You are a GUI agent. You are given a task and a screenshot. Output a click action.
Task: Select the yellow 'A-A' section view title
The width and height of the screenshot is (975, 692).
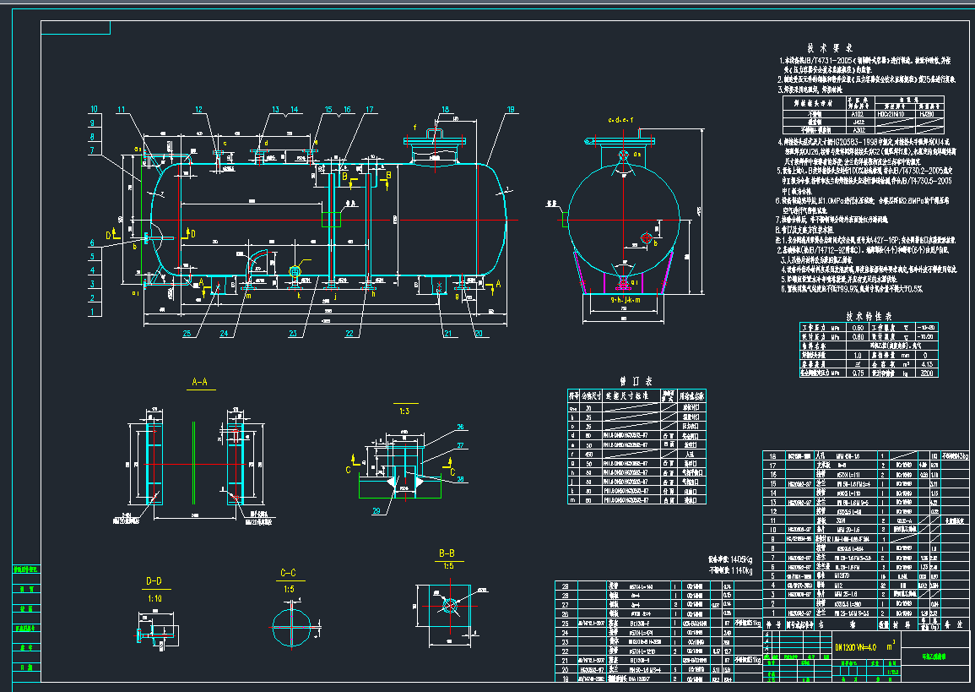[199, 382]
